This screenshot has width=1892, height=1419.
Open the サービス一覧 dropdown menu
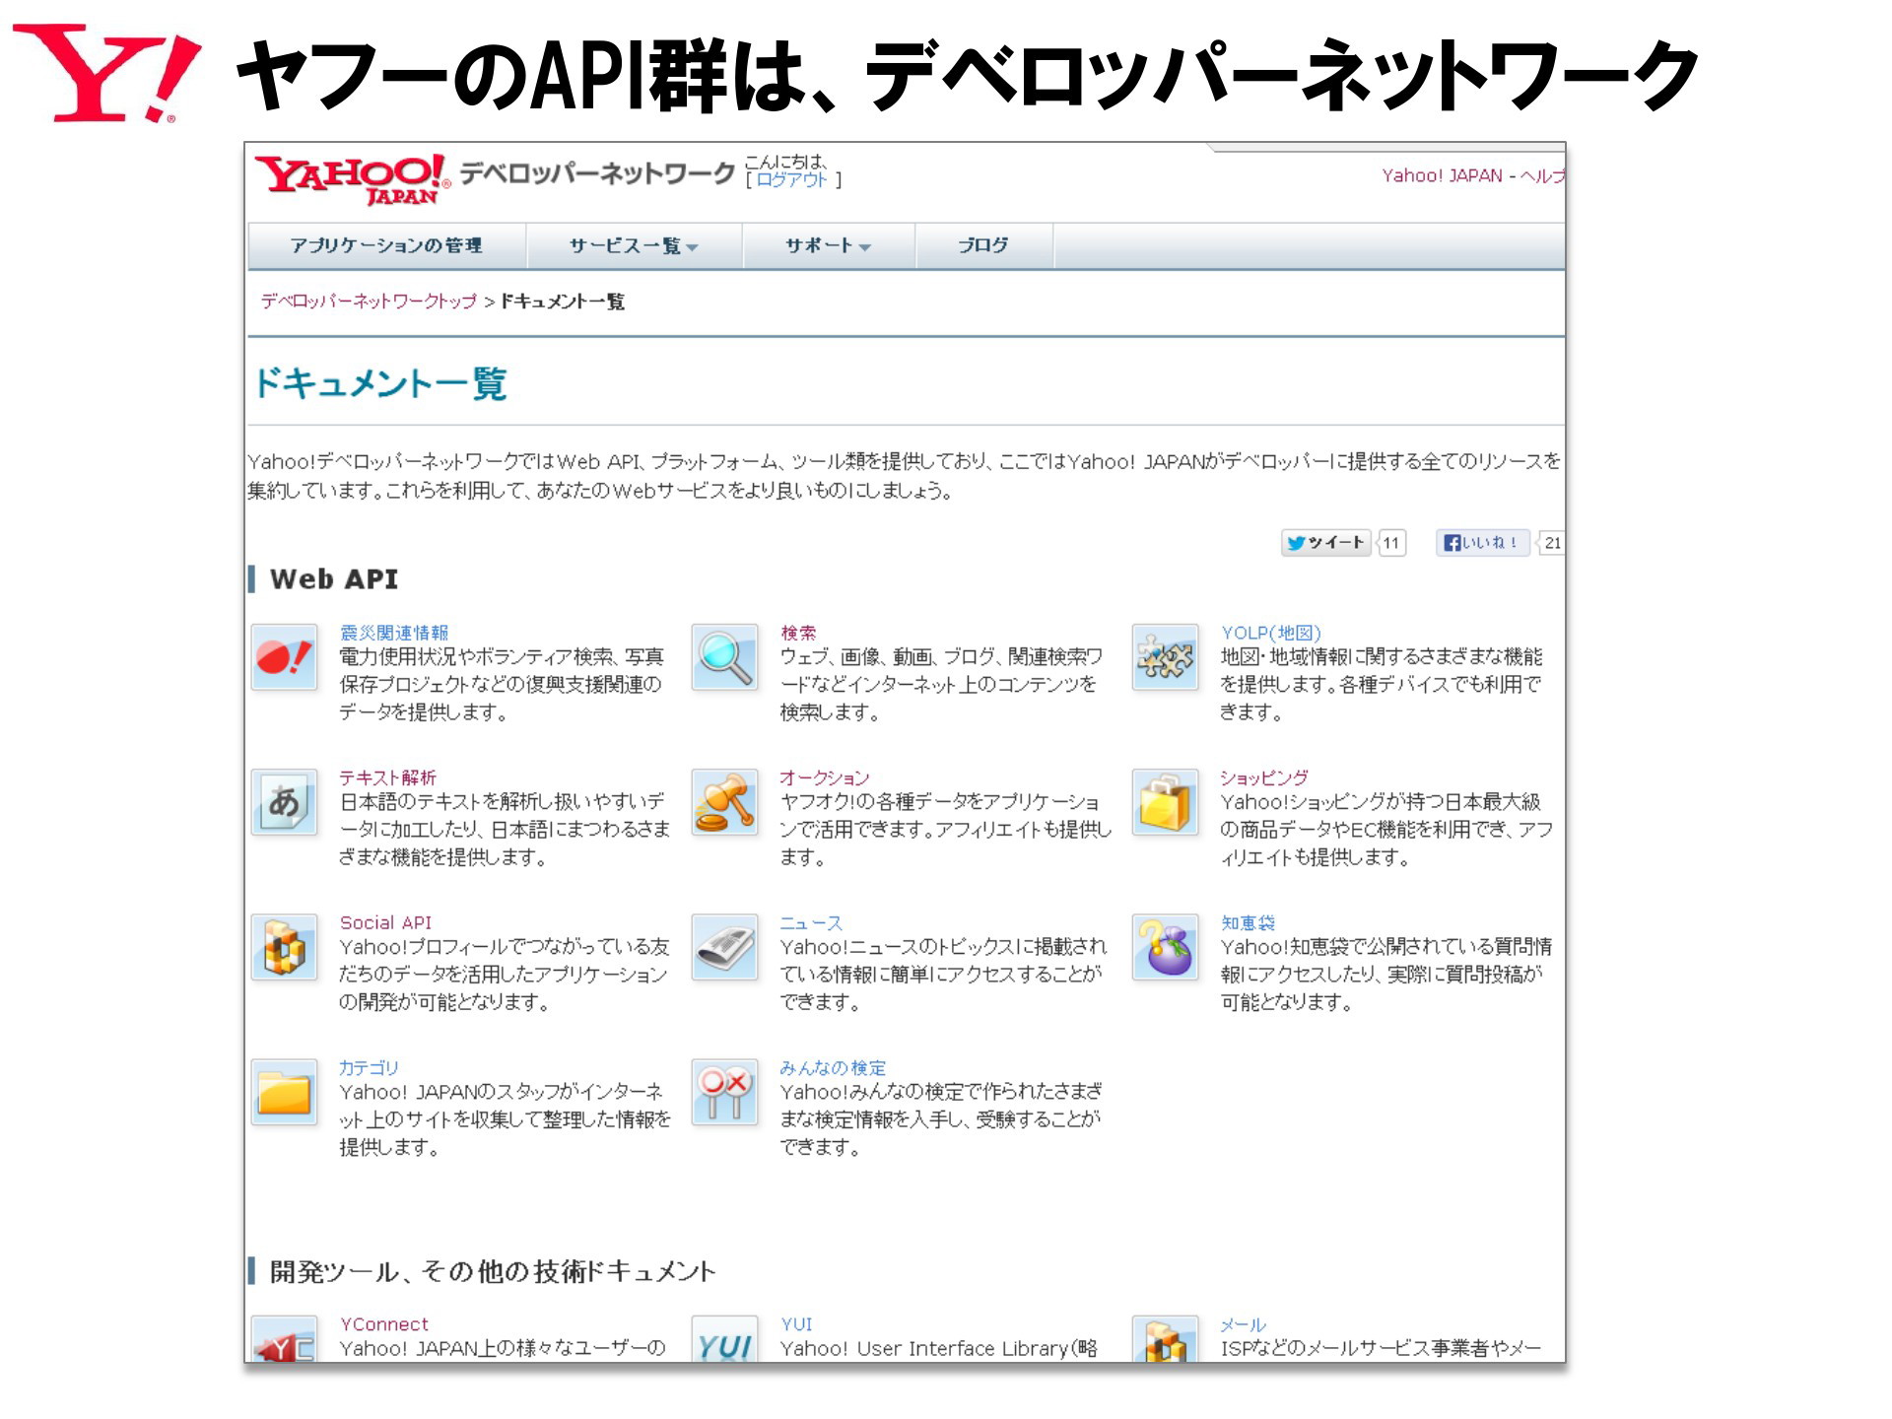[634, 245]
